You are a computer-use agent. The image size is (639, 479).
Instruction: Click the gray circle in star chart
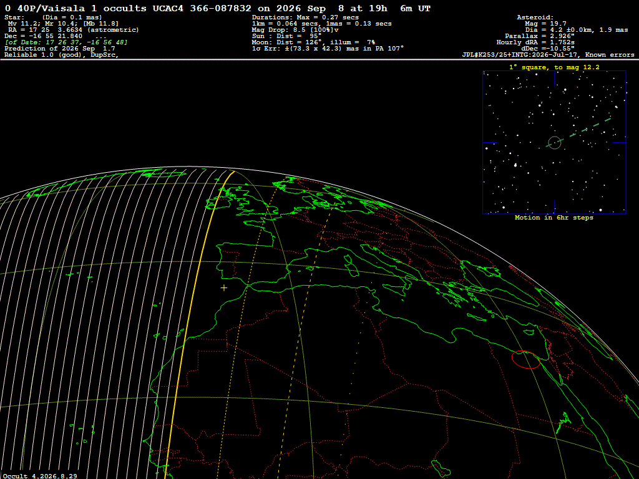click(554, 143)
